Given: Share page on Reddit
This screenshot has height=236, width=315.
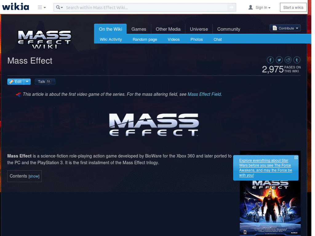Looking at the screenshot, I should click(288, 60).
